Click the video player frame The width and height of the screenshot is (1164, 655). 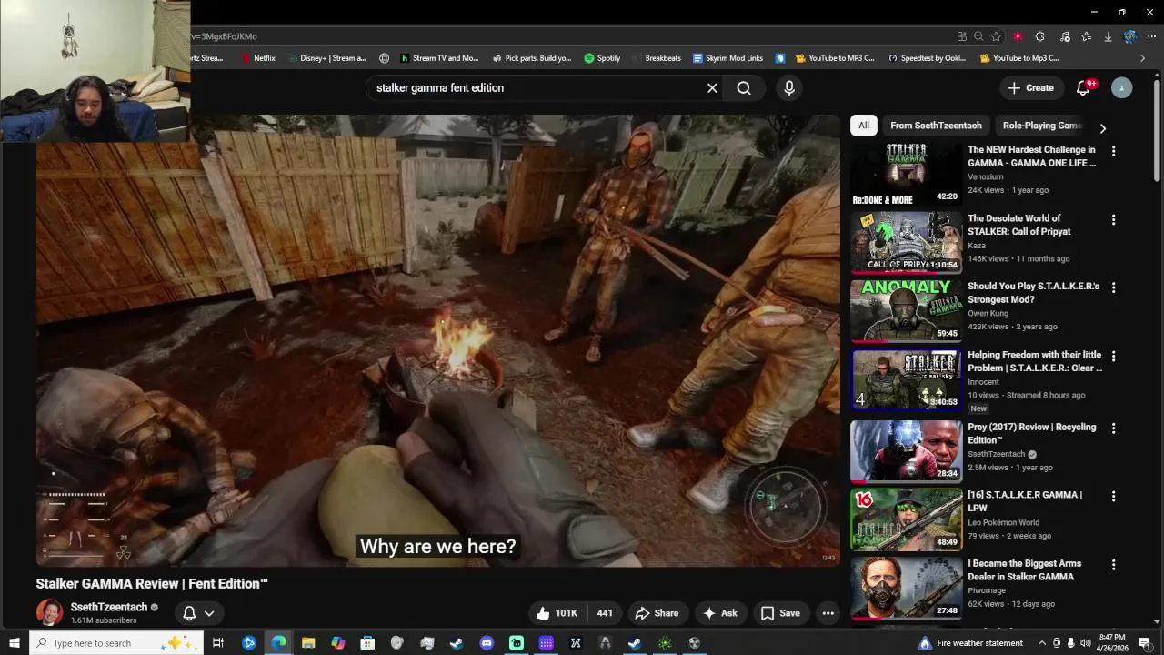click(x=438, y=341)
